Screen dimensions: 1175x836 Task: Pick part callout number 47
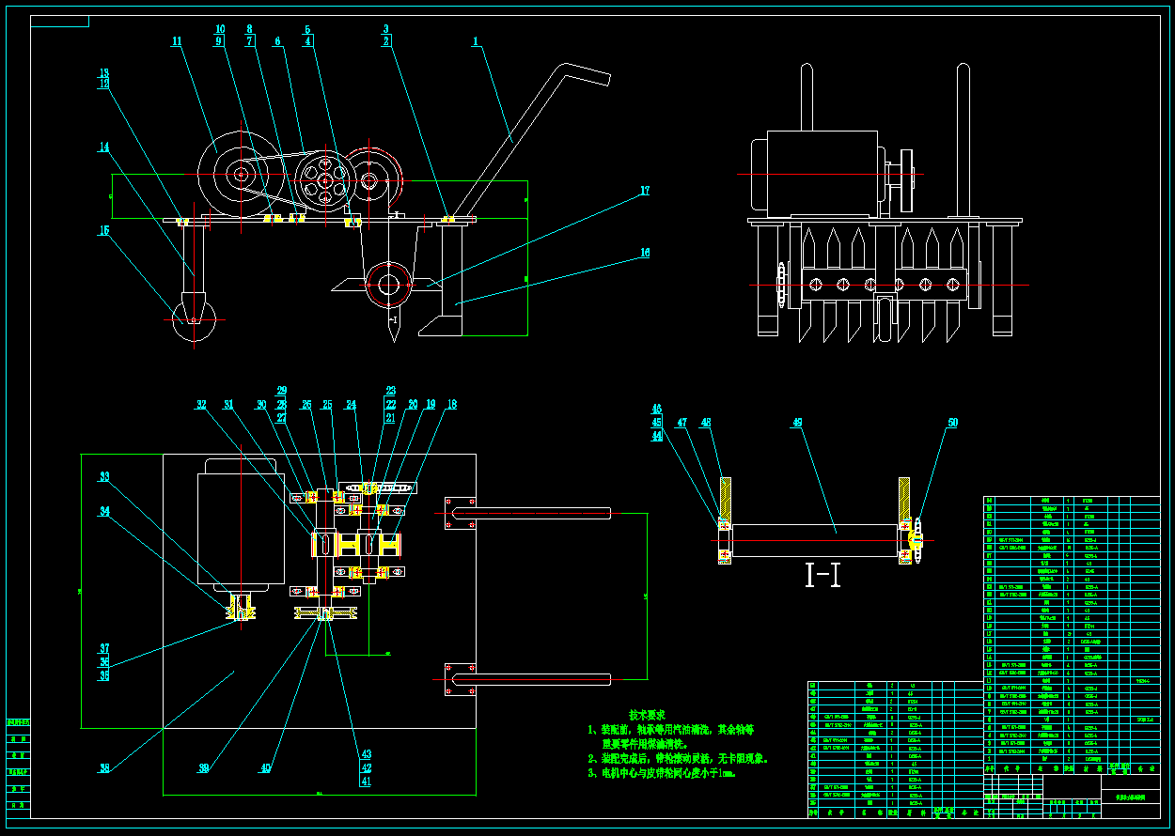click(682, 423)
